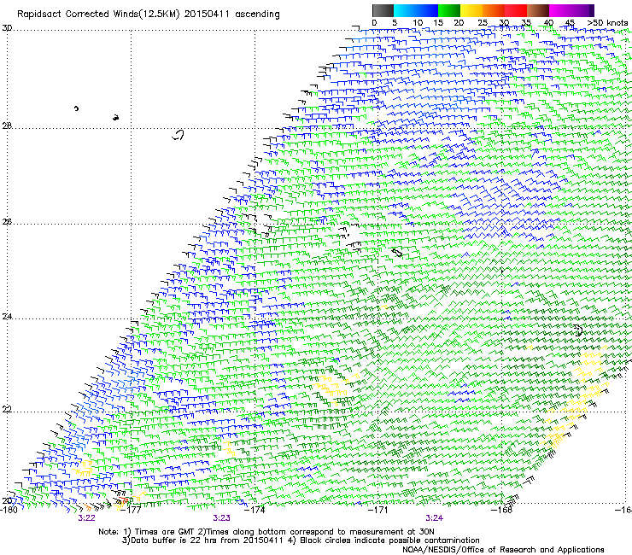Click the '22' latitude axis label
632x555 pixels.
pyautogui.click(x=7, y=410)
